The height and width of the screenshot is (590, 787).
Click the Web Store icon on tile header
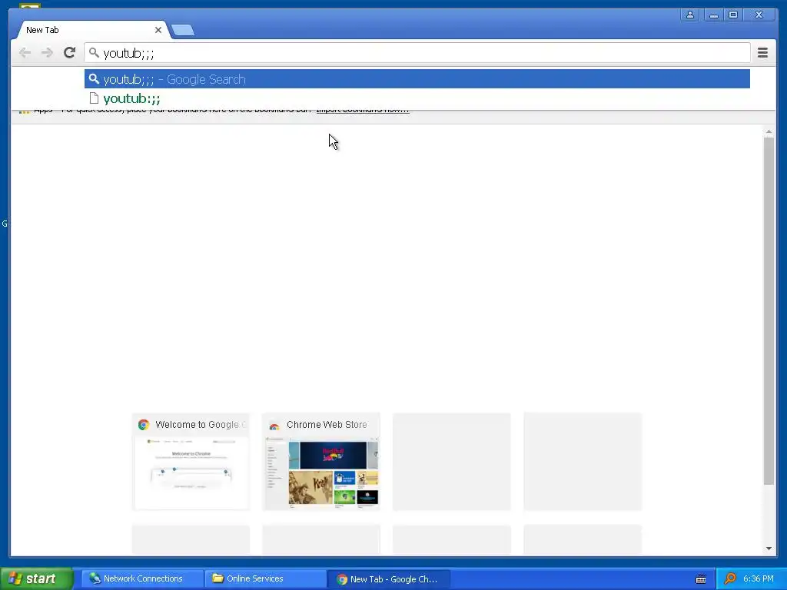(x=274, y=426)
